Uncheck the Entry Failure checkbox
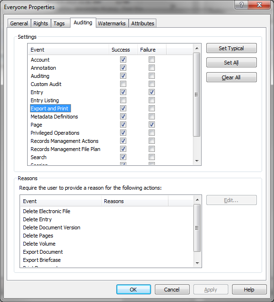 click(152, 92)
